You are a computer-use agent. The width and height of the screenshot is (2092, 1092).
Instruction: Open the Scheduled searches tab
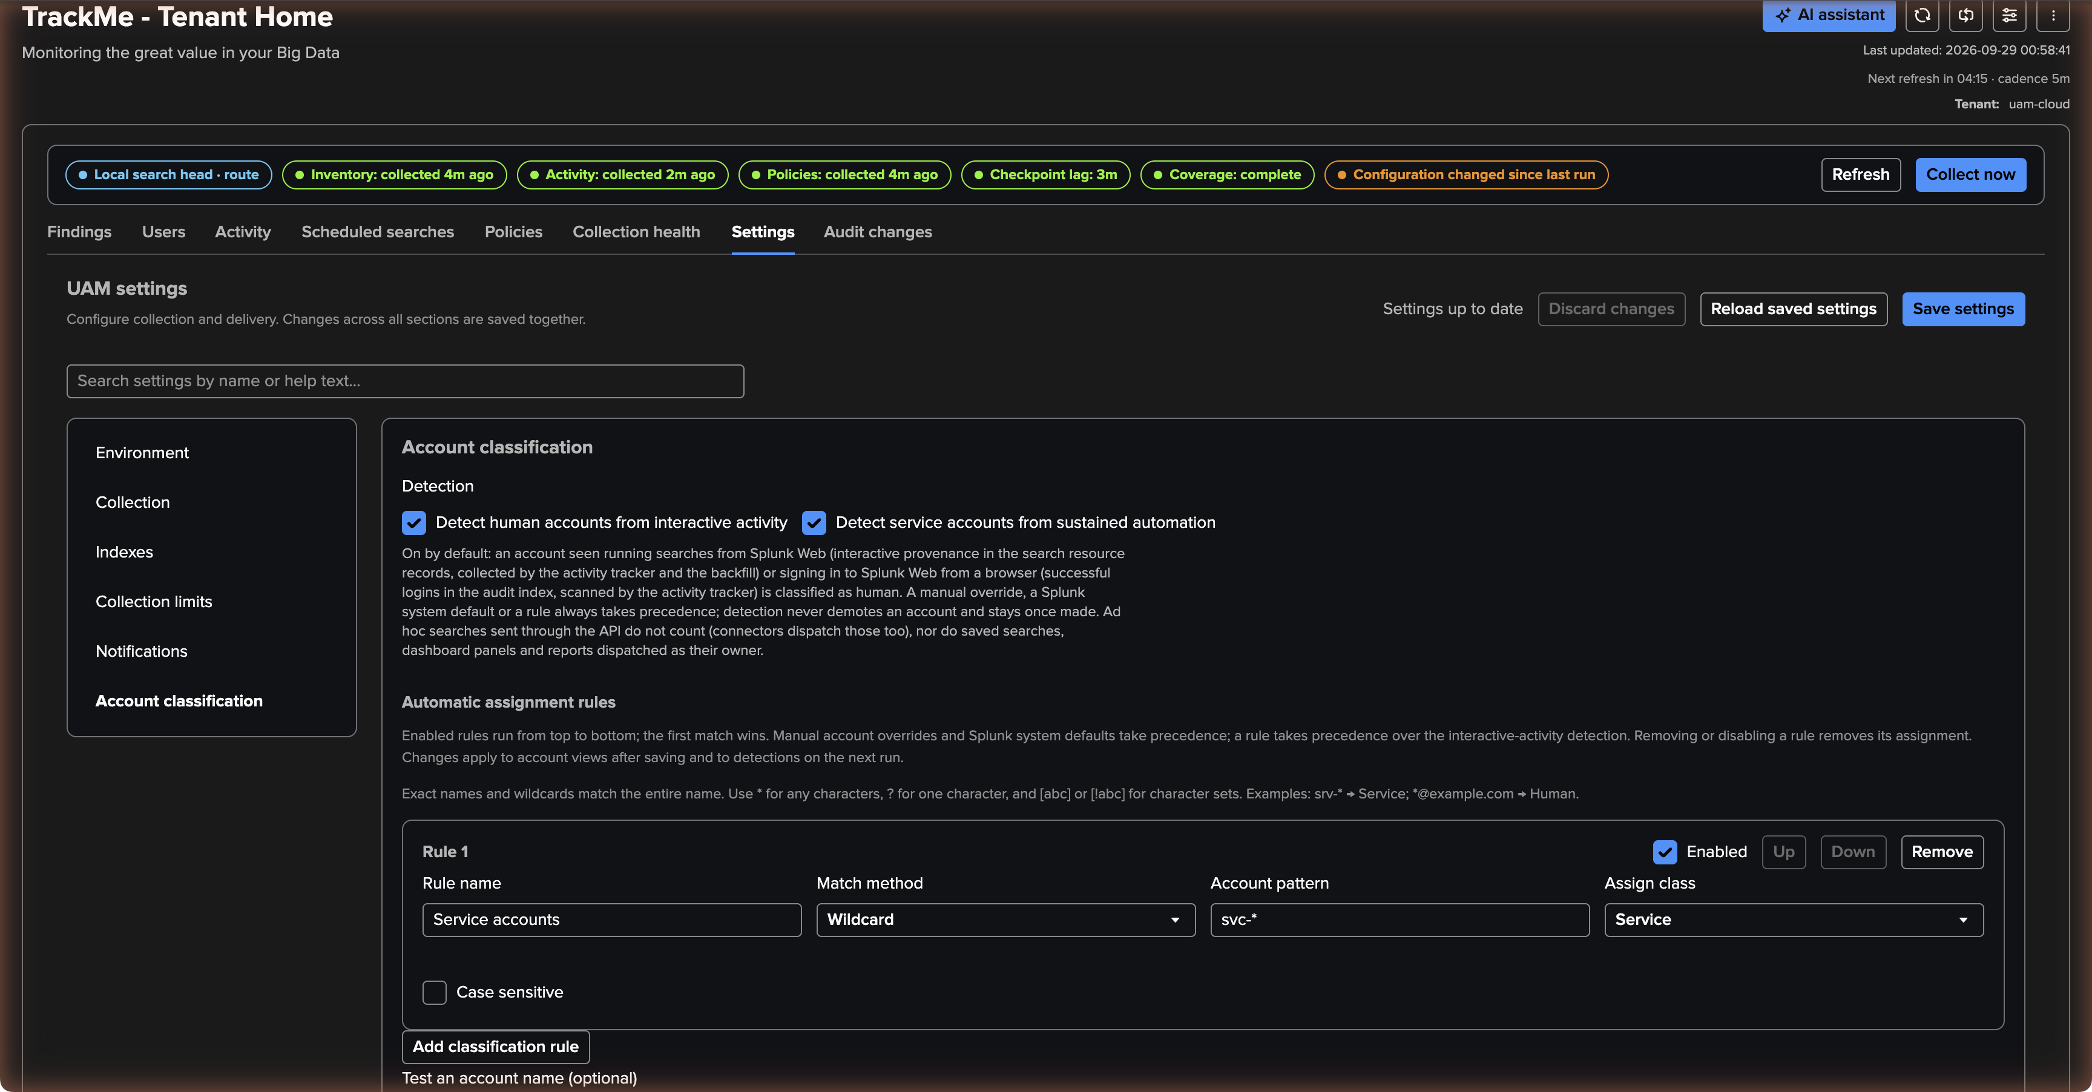(378, 232)
